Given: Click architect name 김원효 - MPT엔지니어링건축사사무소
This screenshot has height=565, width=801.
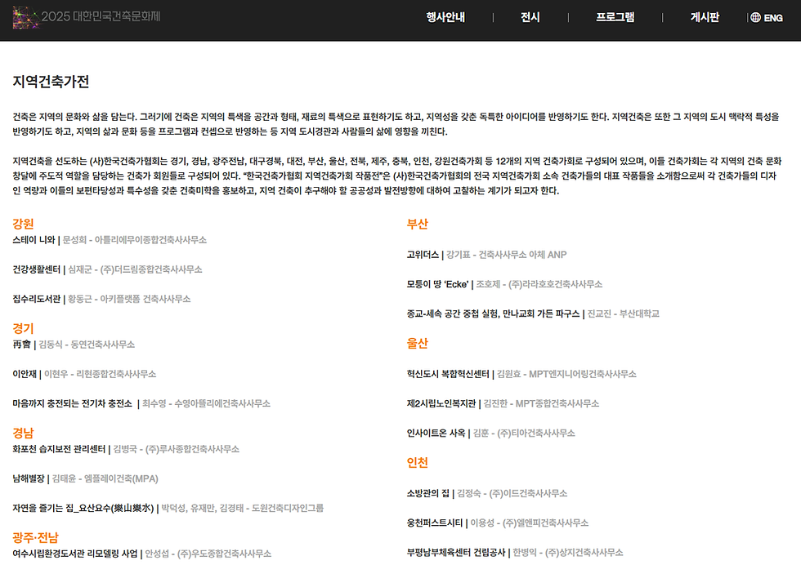Looking at the screenshot, I should [566, 374].
